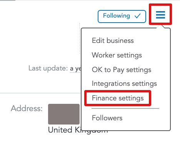Click the word Pay in OK to Pay settings

coord(118,70)
